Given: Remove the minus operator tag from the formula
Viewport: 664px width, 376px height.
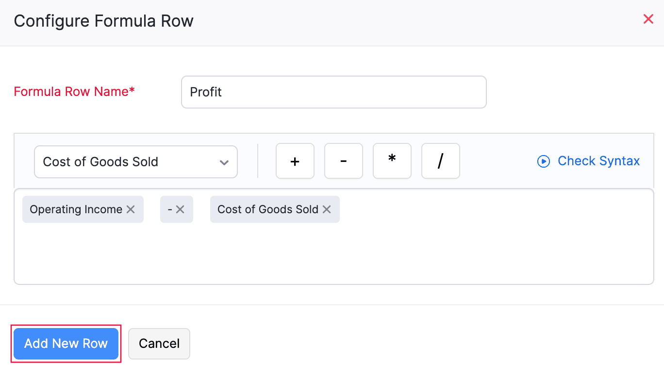Looking at the screenshot, I should (180, 209).
